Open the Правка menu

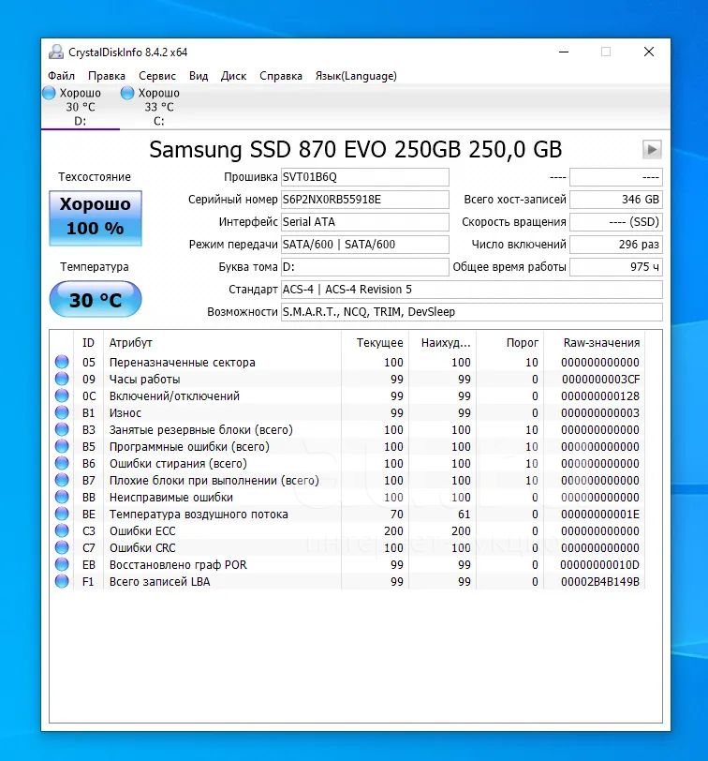coord(107,76)
